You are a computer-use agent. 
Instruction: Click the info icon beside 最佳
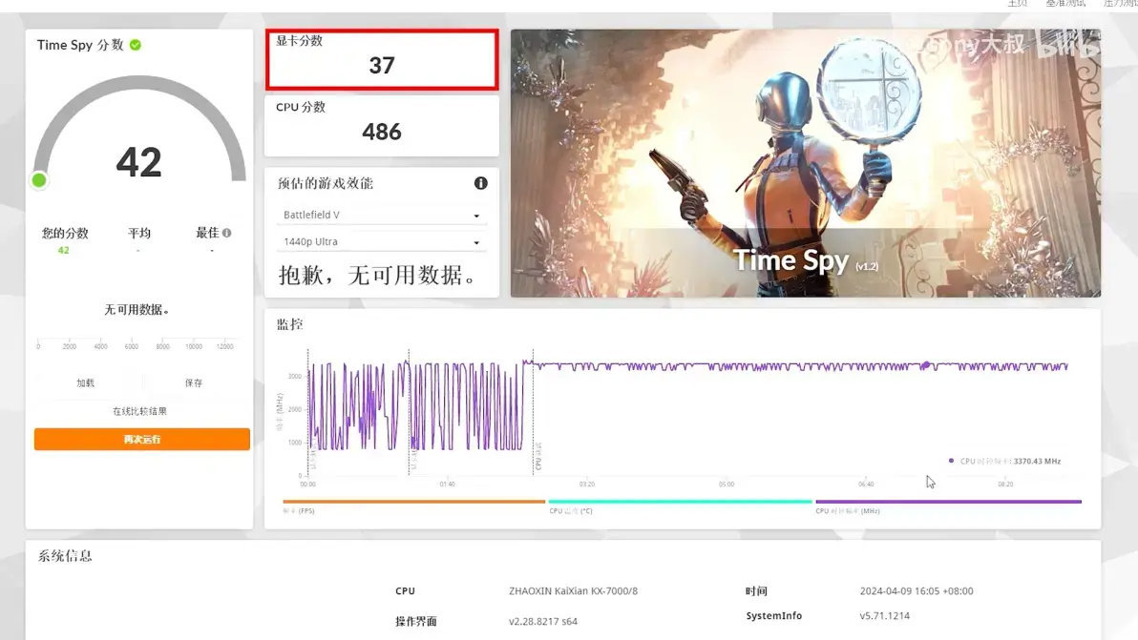click(x=227, y=233)
